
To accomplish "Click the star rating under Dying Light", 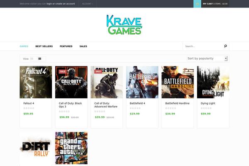I will (x=206, y=108).
